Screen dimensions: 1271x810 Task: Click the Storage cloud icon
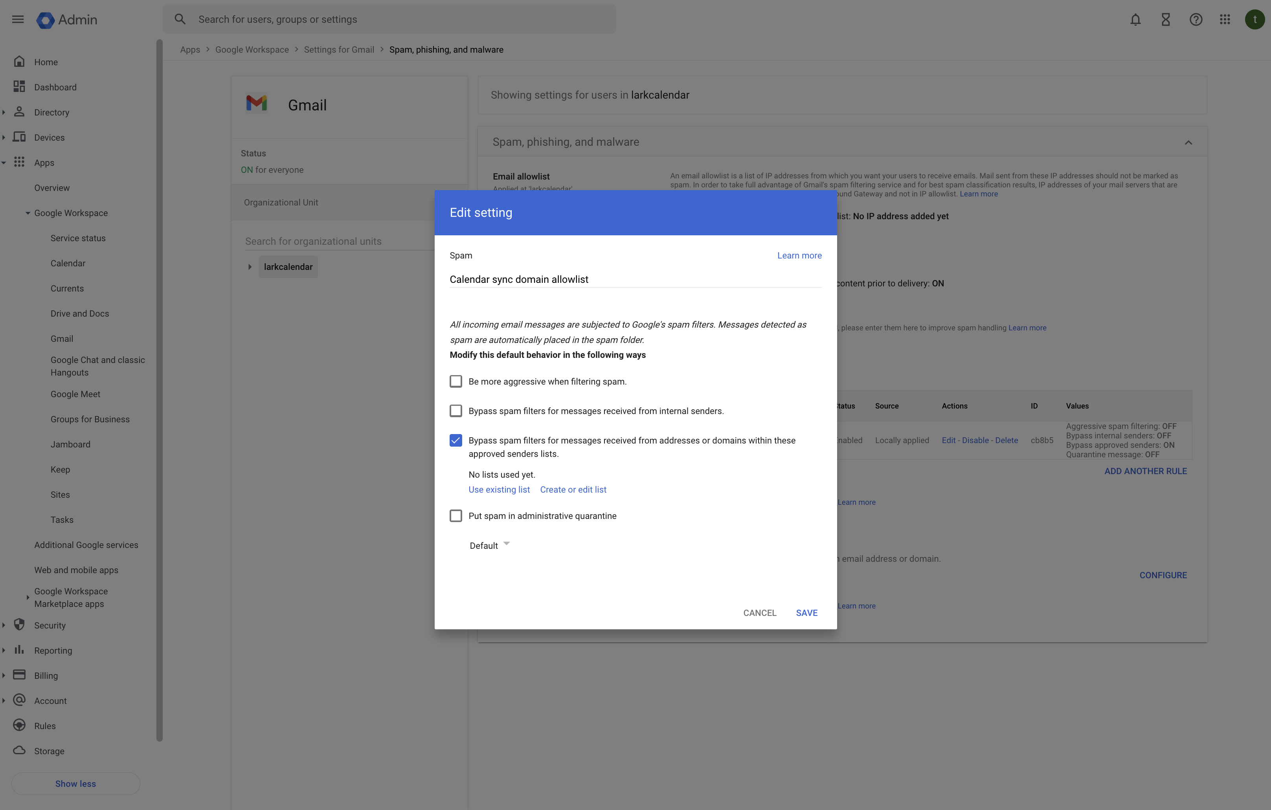tap(20, 750)
